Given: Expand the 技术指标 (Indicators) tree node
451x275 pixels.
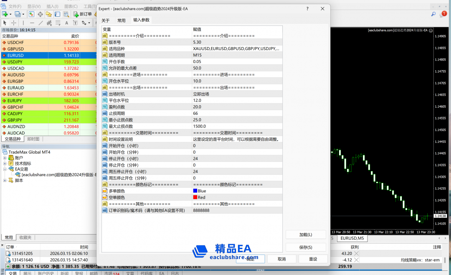Looking at the screenshot, I should [x=5, y=164].
